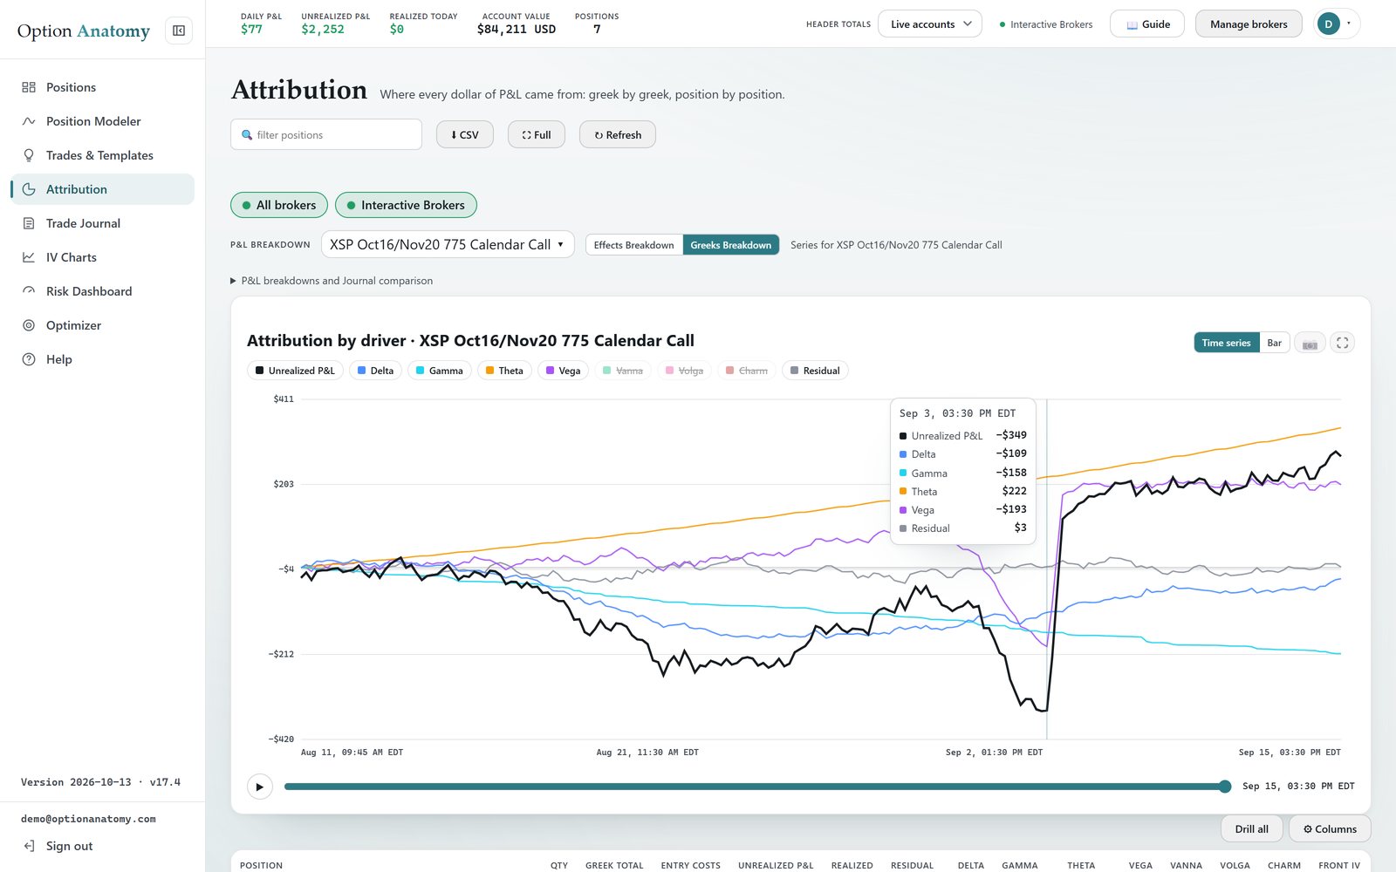Open IV Charts page
The image size is (1396, 872).
point(102,257)
